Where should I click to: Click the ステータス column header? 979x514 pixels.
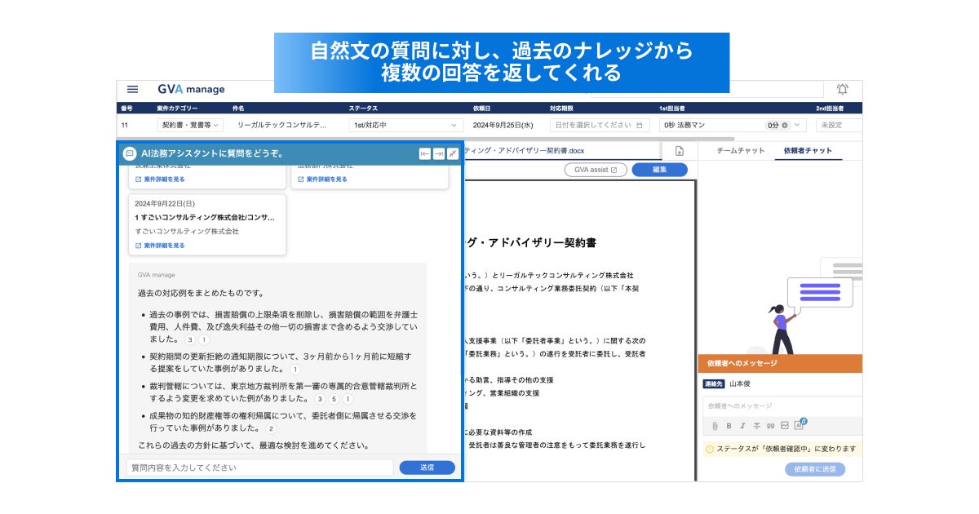(x=363, y=108)
